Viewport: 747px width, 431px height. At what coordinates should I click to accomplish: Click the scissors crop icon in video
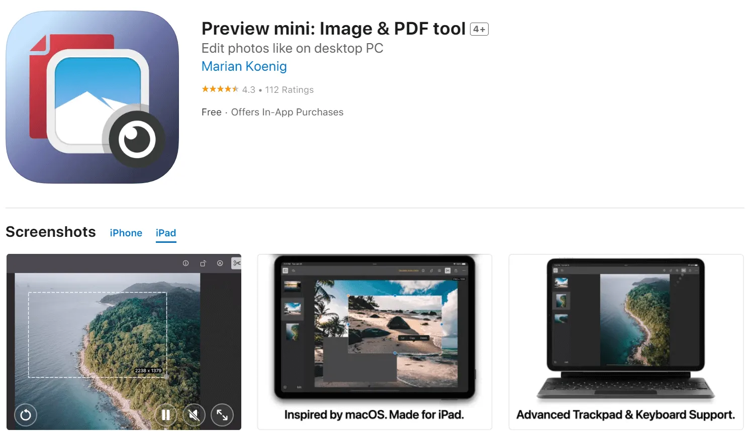coord(237,263)
